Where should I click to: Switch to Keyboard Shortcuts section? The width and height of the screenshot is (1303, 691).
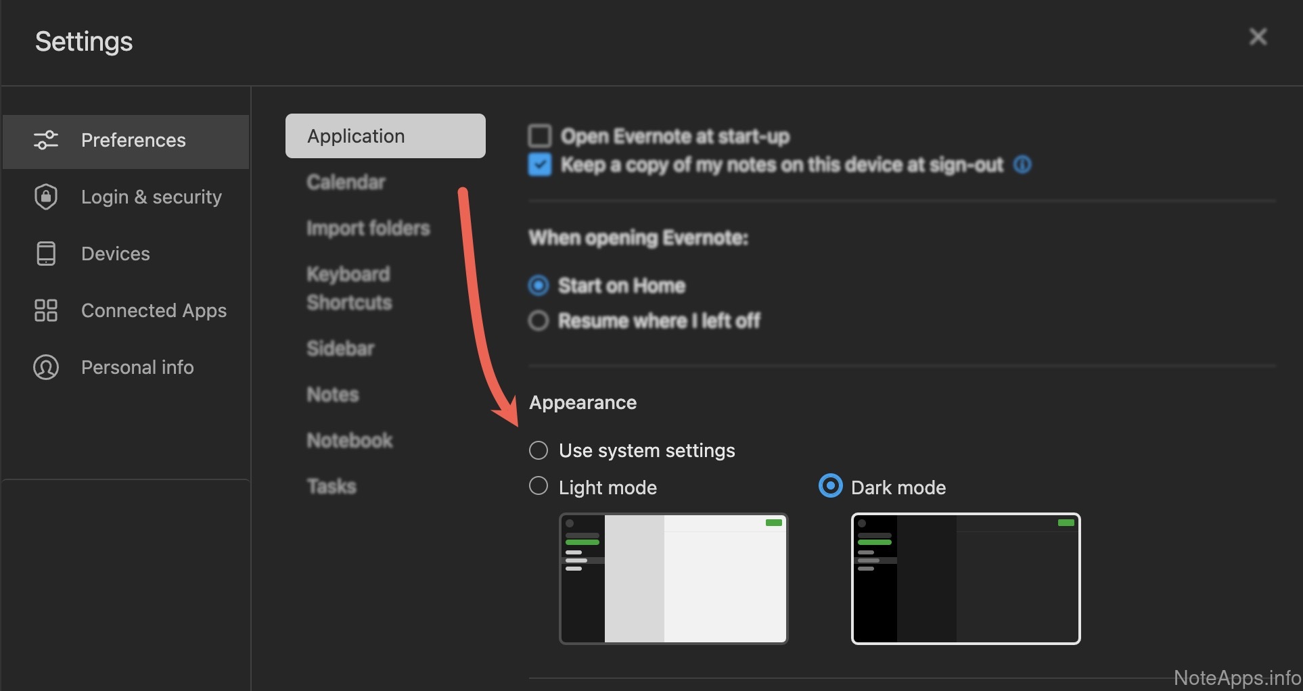tap(349, 288)
